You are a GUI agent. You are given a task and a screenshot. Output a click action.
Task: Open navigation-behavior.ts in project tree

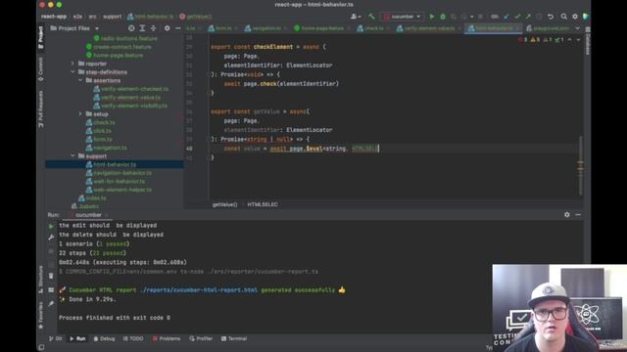tap(122, 173)
